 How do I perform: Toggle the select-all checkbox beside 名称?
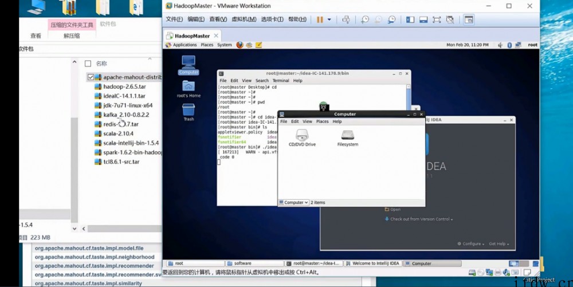[88, 64]
